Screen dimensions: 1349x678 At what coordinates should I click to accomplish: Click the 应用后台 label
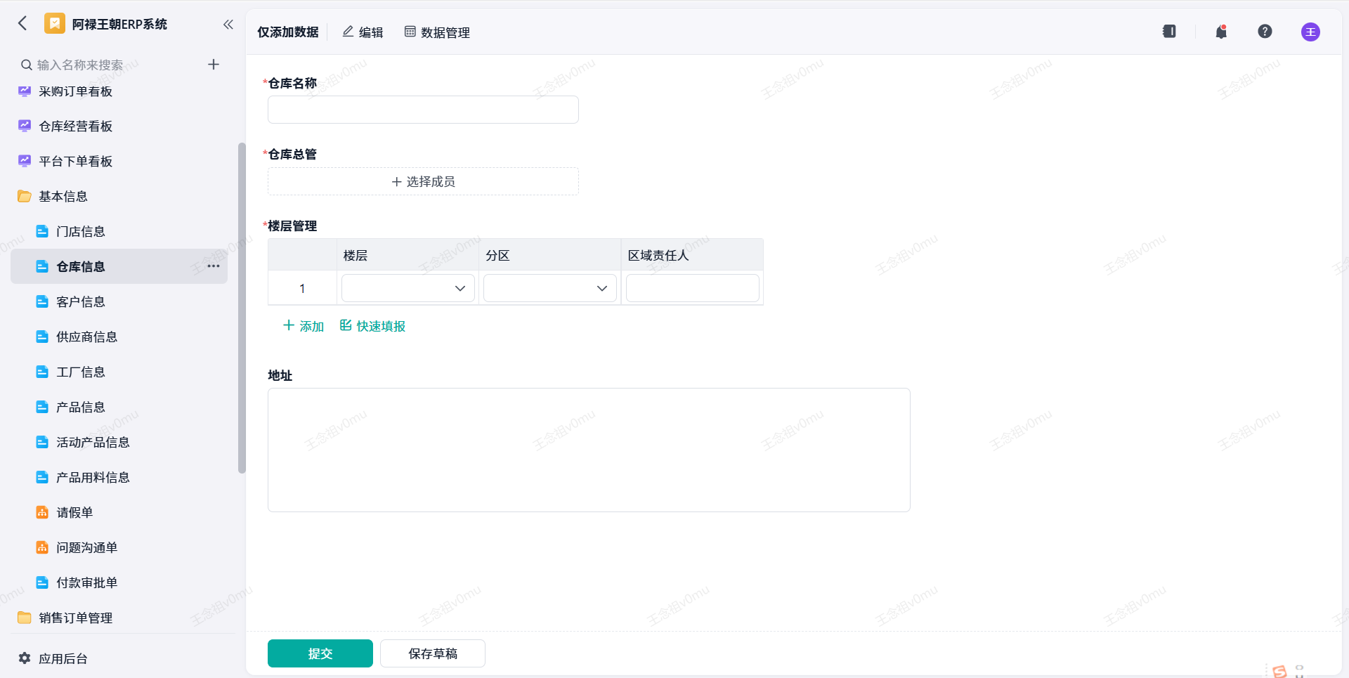[63, 658]
